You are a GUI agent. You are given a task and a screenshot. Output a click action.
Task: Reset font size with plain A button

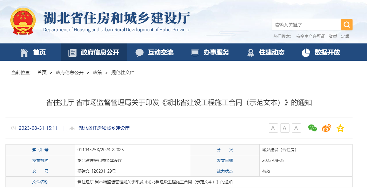point(296,128)
